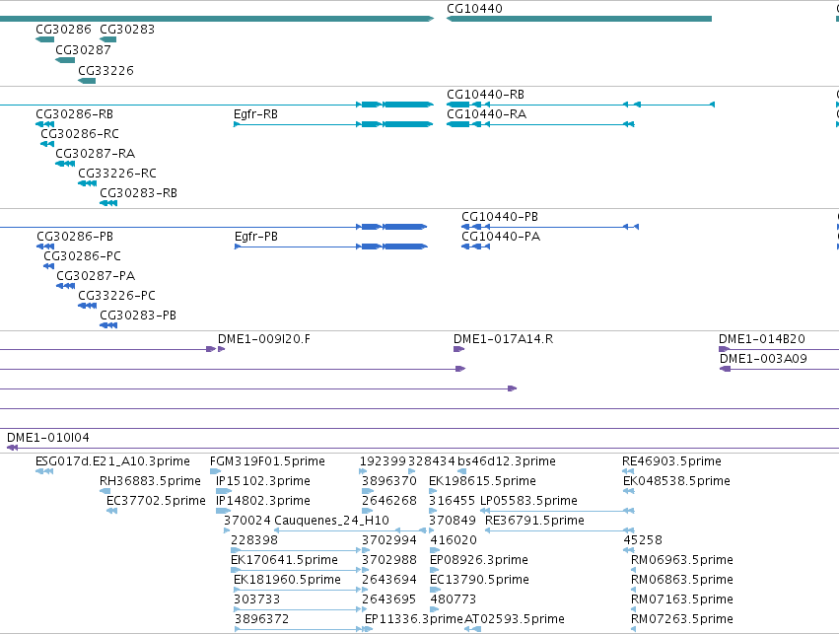Select the bs46d12.3prime EST label
839x634 pixels.
pos(506,461)
